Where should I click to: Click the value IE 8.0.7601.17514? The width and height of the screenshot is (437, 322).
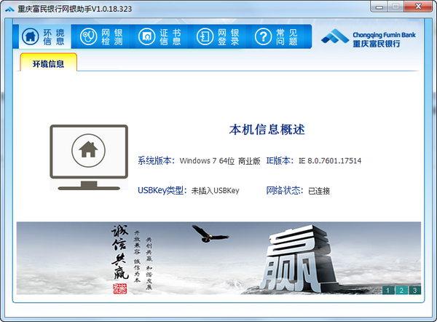point(330,161)
